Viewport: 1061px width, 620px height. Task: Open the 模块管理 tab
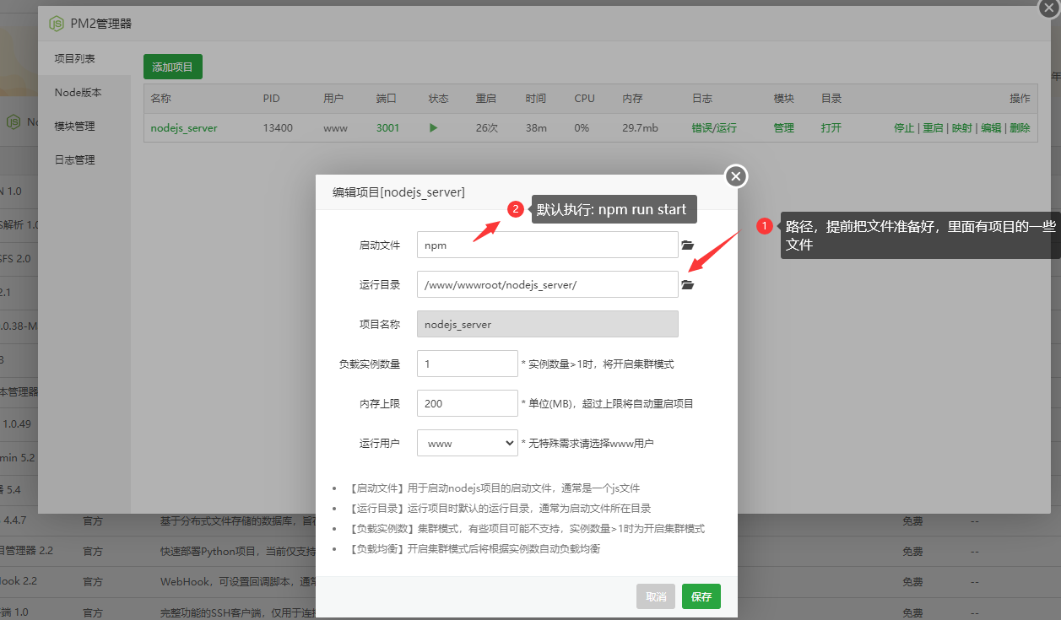click(74, 127)
